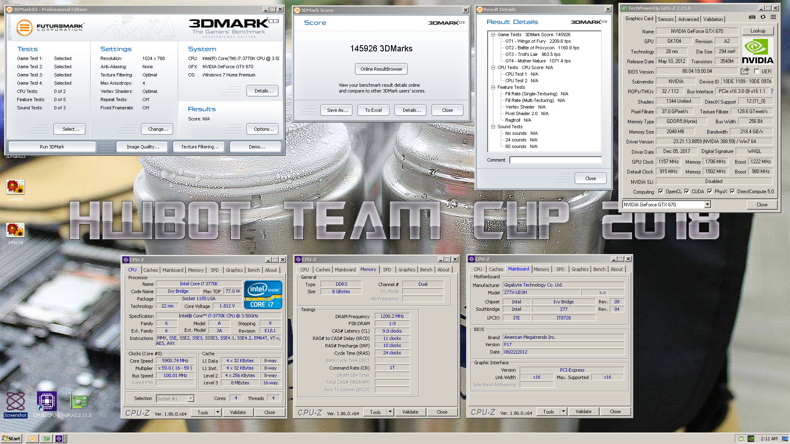
Task: Click Details... button under System
Action: click(x=263, y=91)
